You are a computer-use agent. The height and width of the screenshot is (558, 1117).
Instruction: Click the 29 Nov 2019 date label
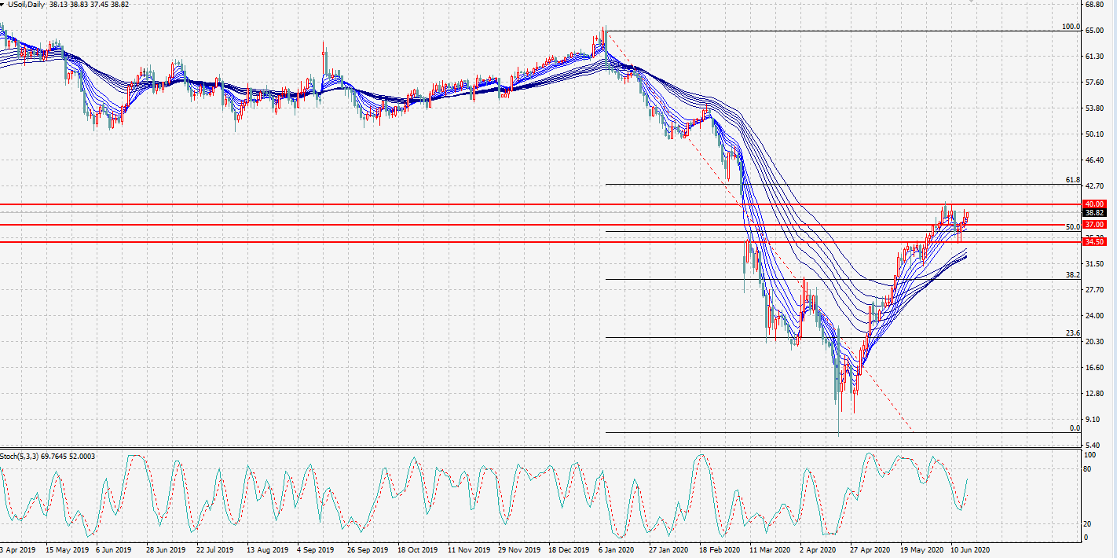[x=520, y=550]
